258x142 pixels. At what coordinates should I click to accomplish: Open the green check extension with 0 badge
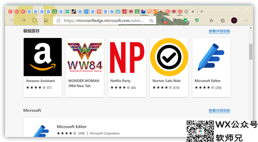(186, 21)
